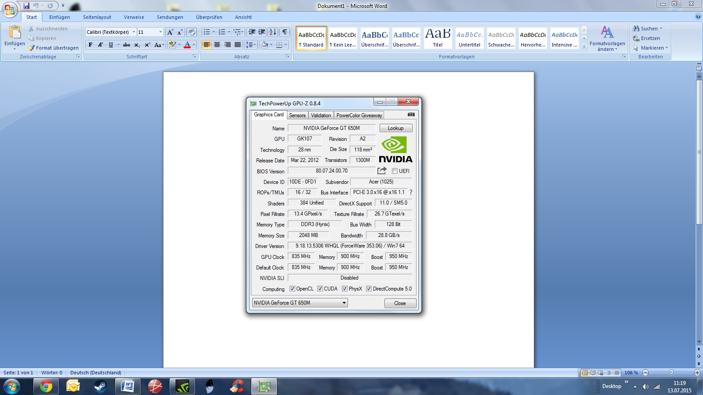Apply red font color button
703x395 pixels.
187,45
